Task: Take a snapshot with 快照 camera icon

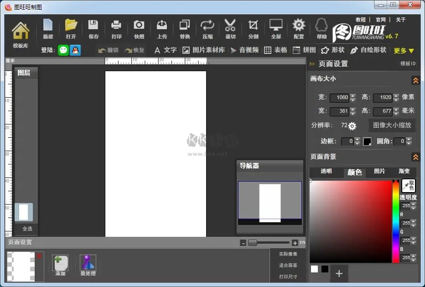Action: (139, 28)
